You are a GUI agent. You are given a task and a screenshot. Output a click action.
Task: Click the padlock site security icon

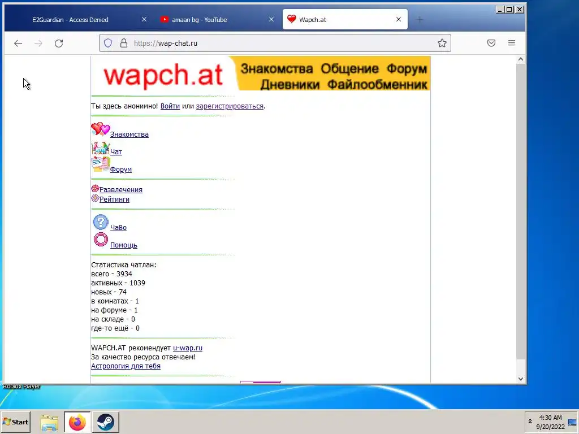[x=124, y=43]
